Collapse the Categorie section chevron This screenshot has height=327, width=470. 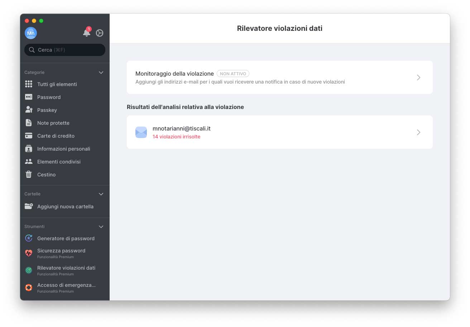click(101, 72)
